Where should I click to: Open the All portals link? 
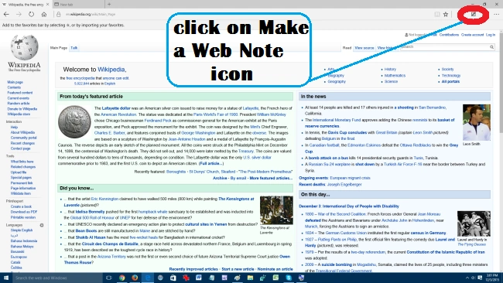(x=450, y=82)
